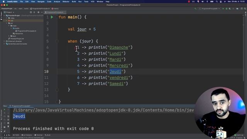Open Project panel settings gear

coord(38,12)
